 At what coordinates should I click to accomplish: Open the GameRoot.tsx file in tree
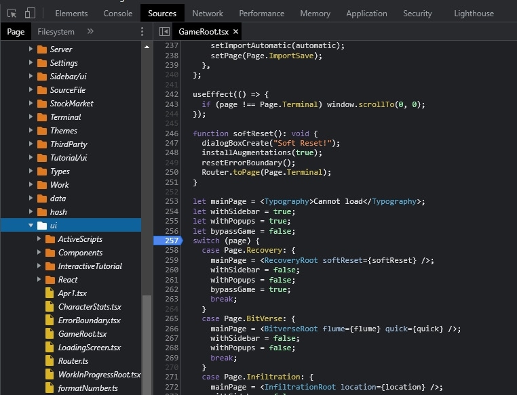click(x=82, y=334)
